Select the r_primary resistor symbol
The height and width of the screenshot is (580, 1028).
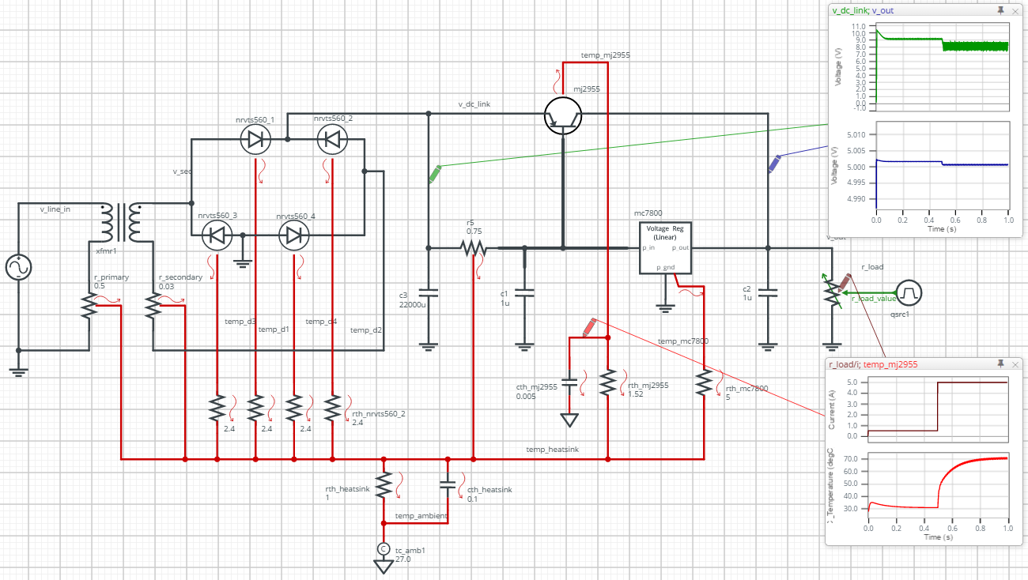pyautogui.click(x=89, y=306)
